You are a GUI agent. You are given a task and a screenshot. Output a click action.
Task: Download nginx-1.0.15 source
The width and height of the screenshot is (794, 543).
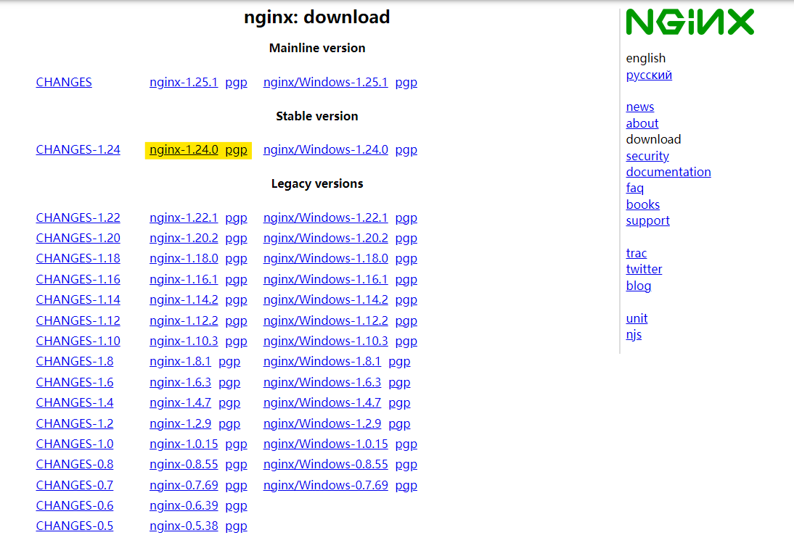pos(184,444)
